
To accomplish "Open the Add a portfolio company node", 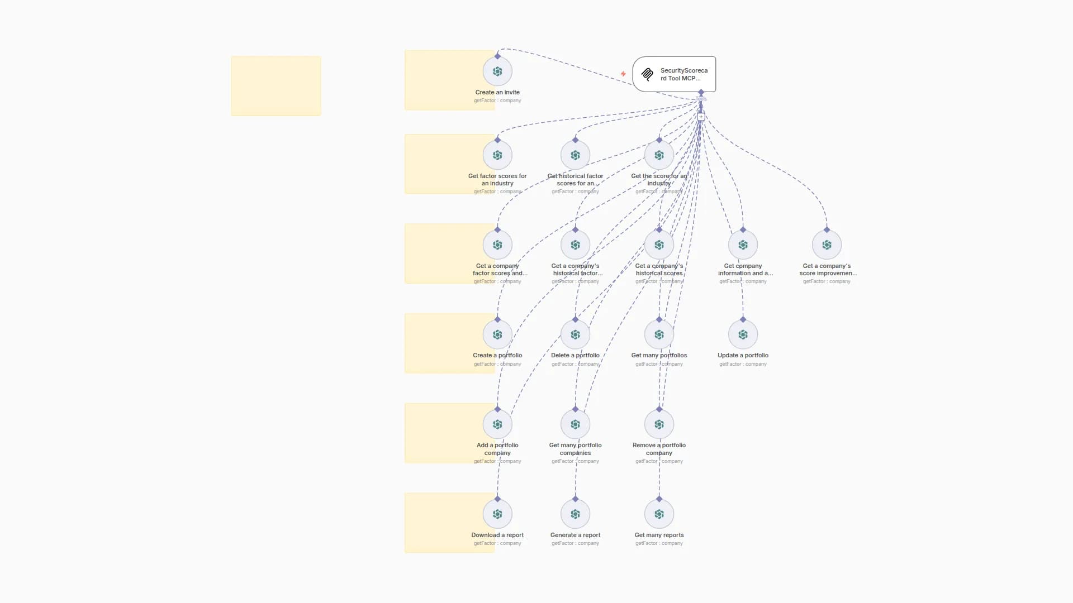I will pos(497,424).
